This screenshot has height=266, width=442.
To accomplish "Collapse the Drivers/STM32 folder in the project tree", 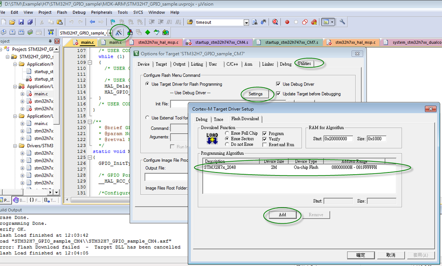I will (x=15, y=146).
